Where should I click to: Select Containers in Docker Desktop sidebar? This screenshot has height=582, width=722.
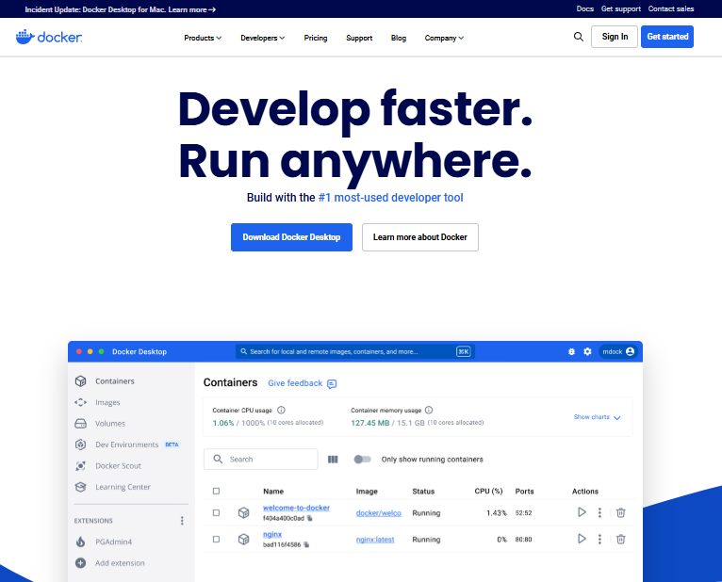point(115,381)
